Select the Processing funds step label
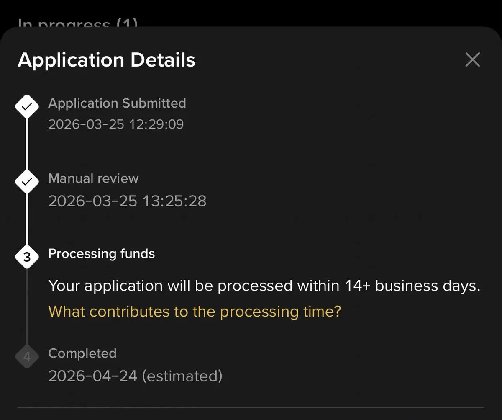This screenshot has height=420, width=502. coord(102,253)
